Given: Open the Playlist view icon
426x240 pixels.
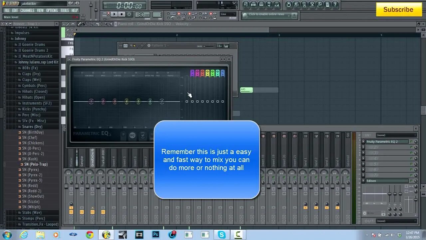Looking at the screenshot, I should (x=246, y=5).
